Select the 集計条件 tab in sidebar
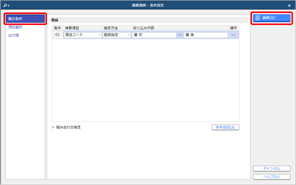The height and width of the screenshot is (185, 296). coord(25,18)
